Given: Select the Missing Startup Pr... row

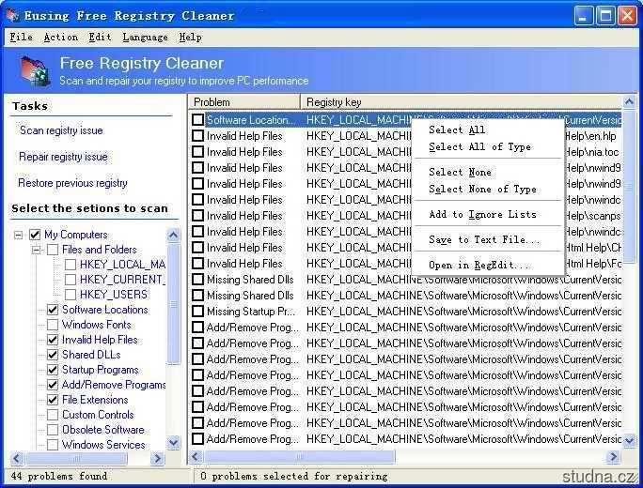Looking at the screenshot, I should pyautogui.click(x=407, y=312).
